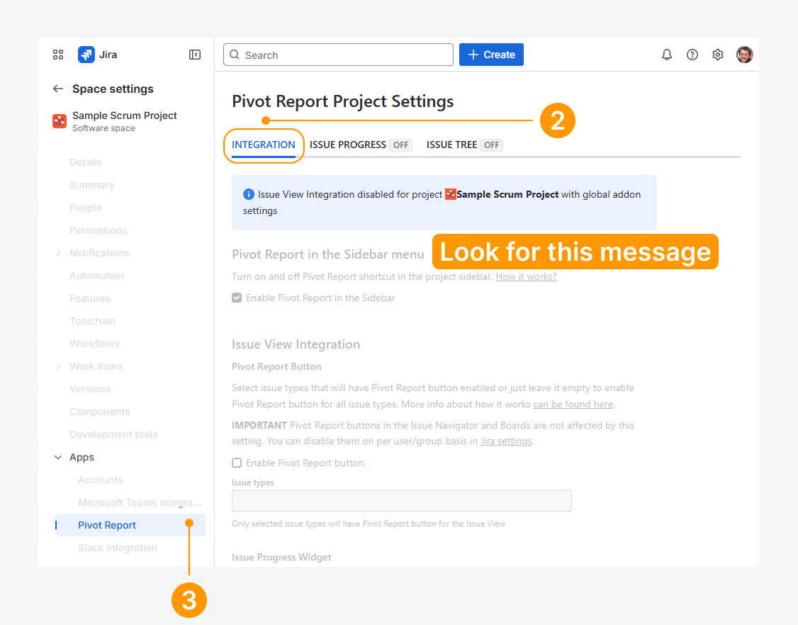This screenshot has width=798, height=625.
Task: Open Slack integration under Apps
Action: click(118, 548)
